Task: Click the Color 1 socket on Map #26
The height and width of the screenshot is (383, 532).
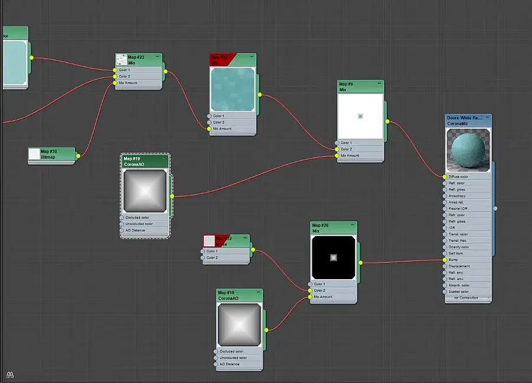Action: [x=310, y=284]
